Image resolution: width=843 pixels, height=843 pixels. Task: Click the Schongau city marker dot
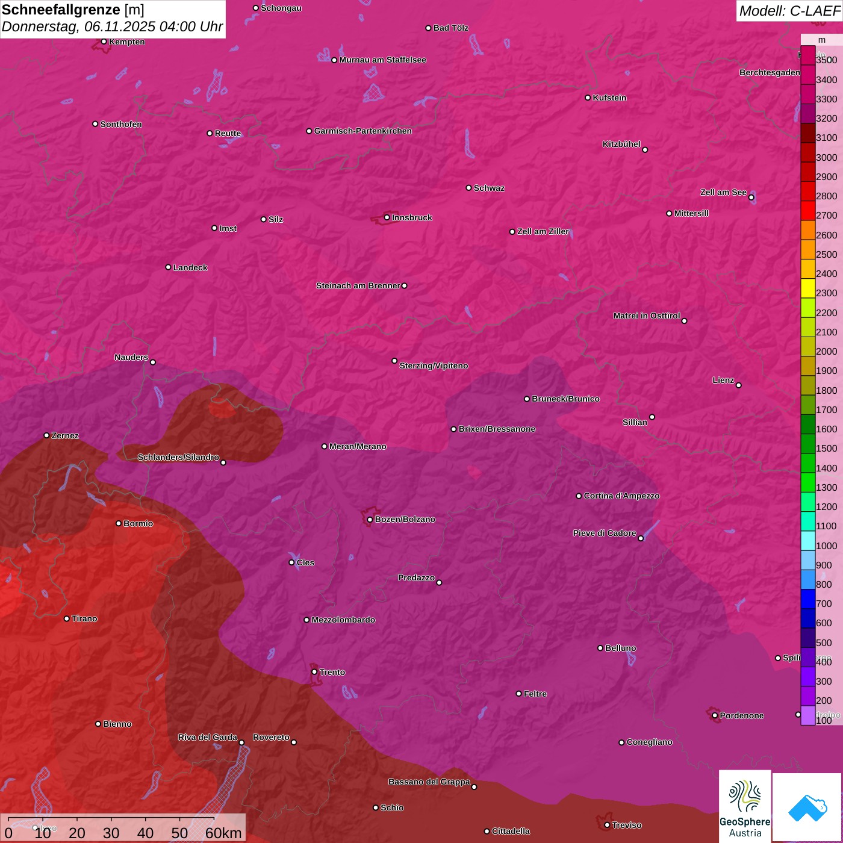[x=255, y=8]
